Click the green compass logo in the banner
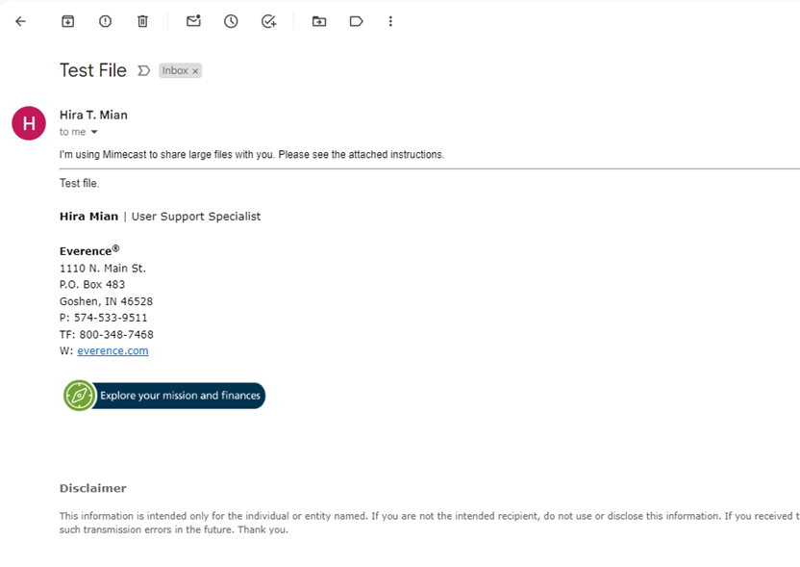Viewport: 800px width, 567px height. tap(79, 395)
